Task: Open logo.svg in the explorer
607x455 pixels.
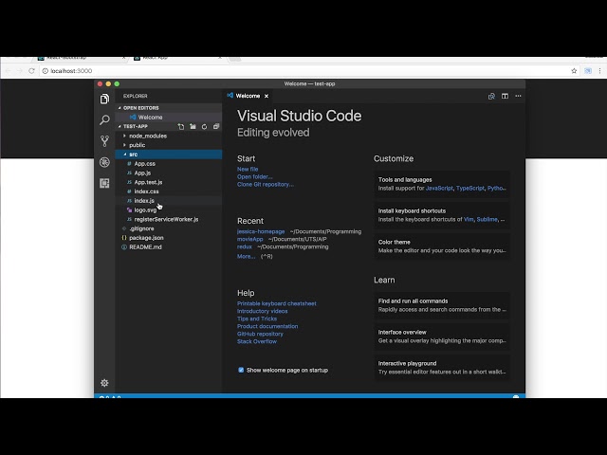Action: click(x=169, y=210)
